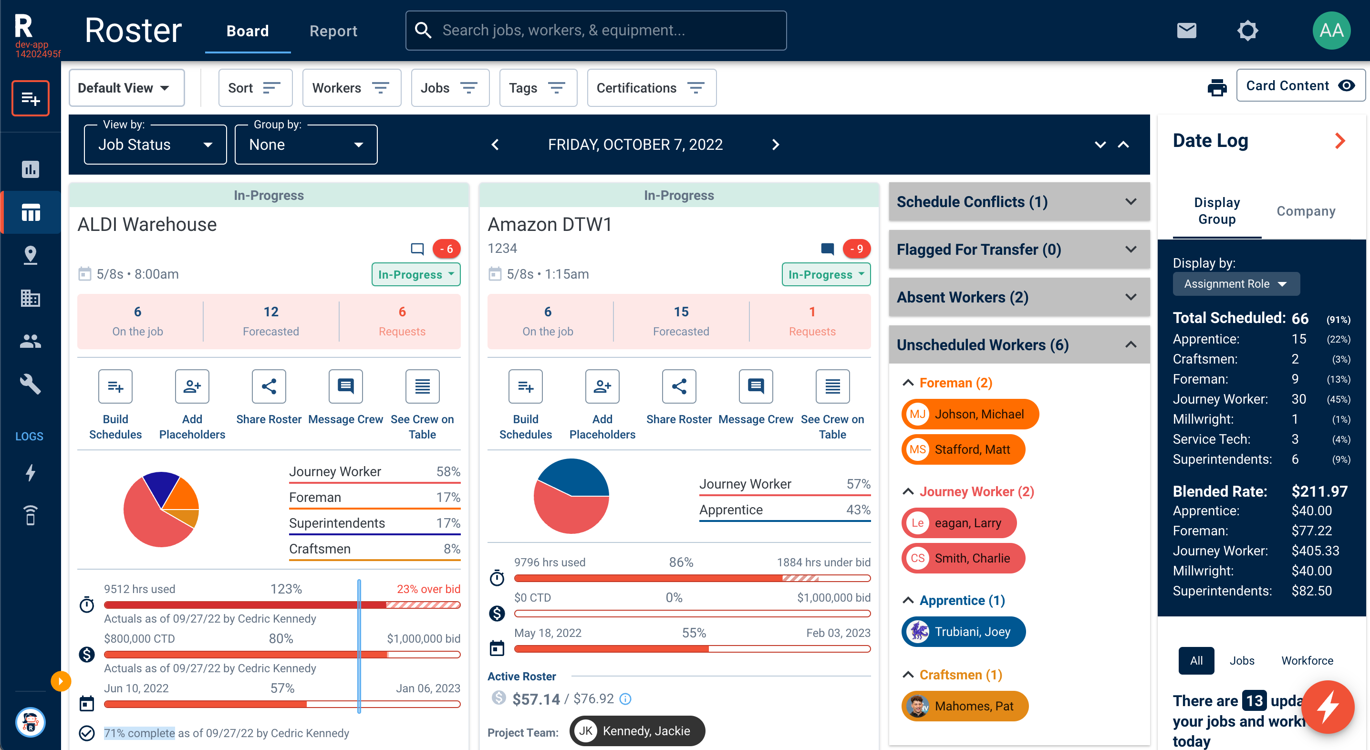Open Amazon DTW1 comment bubble icon
Screen dimensions: 1370x750
[x=828, y=249]
